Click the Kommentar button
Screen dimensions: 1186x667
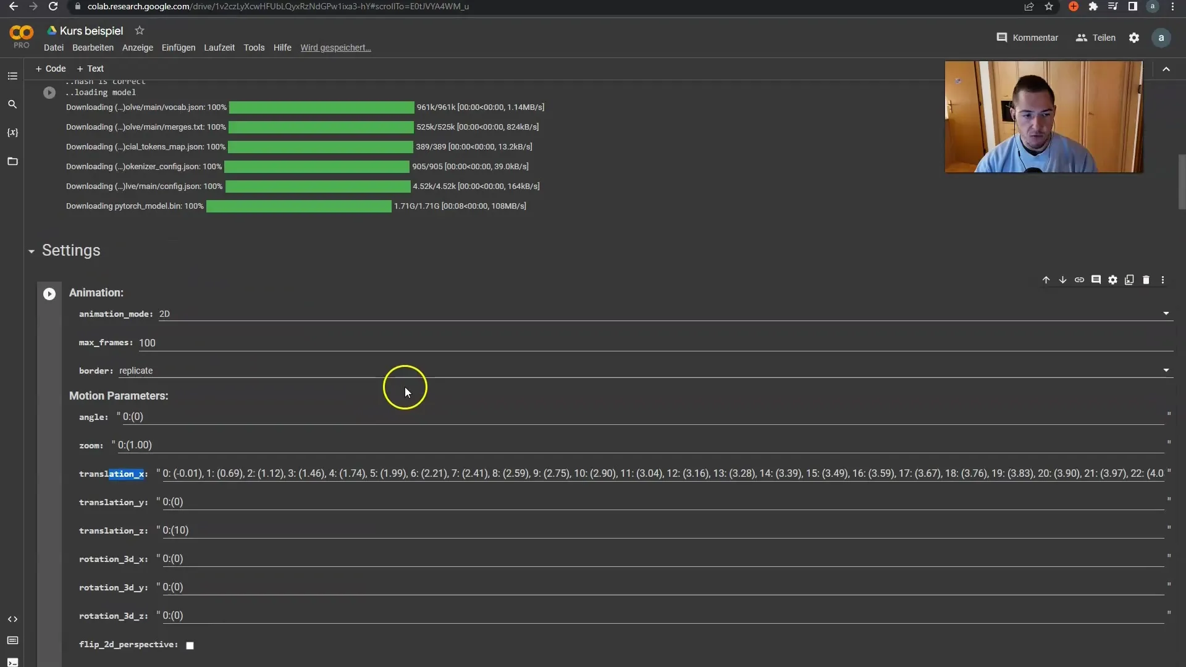tap(1027, 38)
